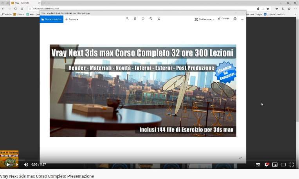The height and width of the screenshot is (179, 299).
Task: Open Photos more options ellipsis
Action: tap(242, 19)
